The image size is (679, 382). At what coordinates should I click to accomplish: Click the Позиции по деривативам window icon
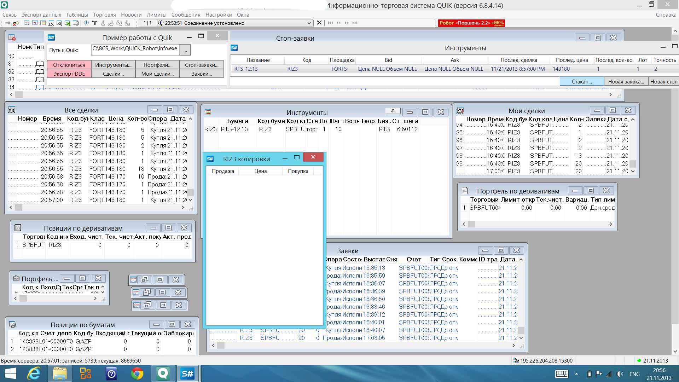click(17, 228)
